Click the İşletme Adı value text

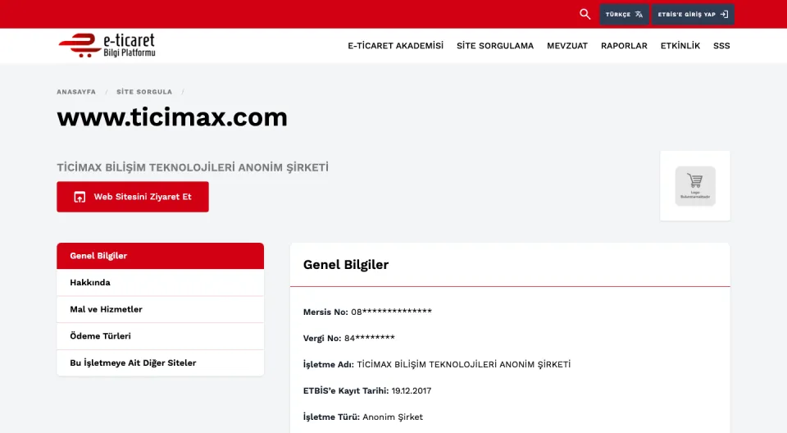(464, 364)
